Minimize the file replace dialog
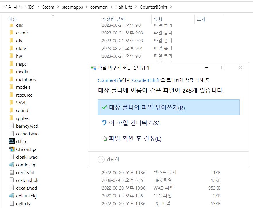This screenshot has width=253, height=208. 206,68
